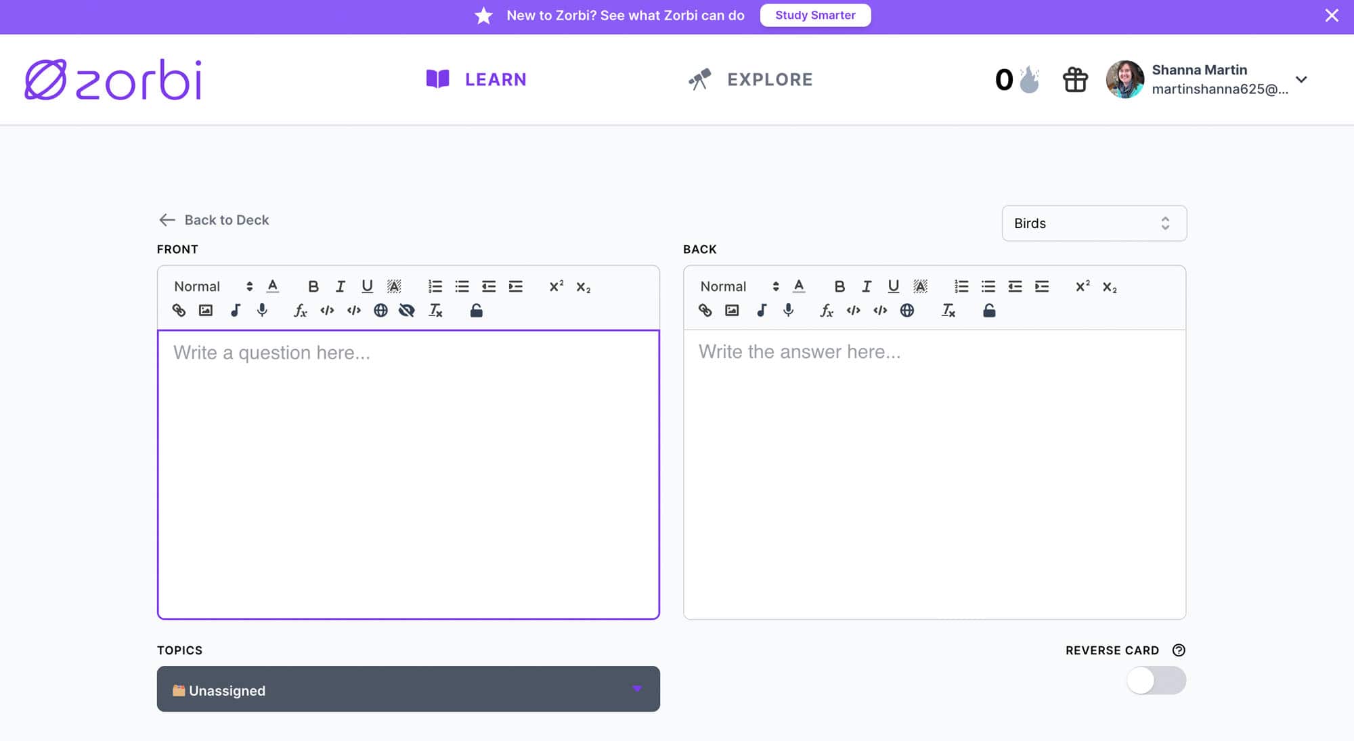Go to the Learn tab
The height and width of the screenshot is (741, 1354).
point(476,79)
